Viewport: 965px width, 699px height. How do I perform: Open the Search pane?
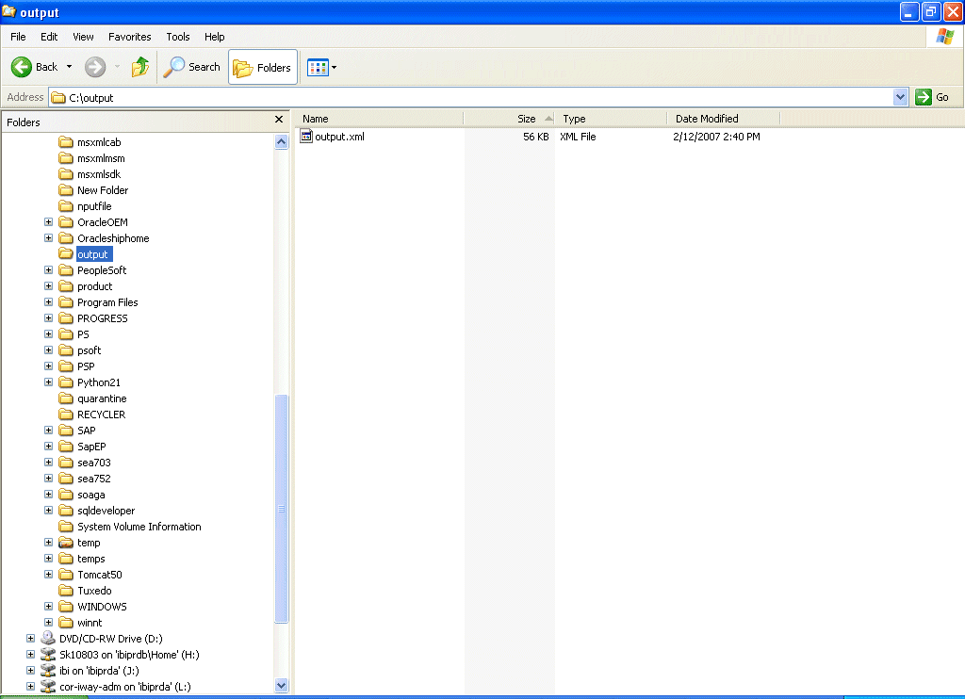[191, 67]
